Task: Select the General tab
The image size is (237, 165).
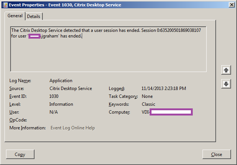Action: click(x=15, y=16)
